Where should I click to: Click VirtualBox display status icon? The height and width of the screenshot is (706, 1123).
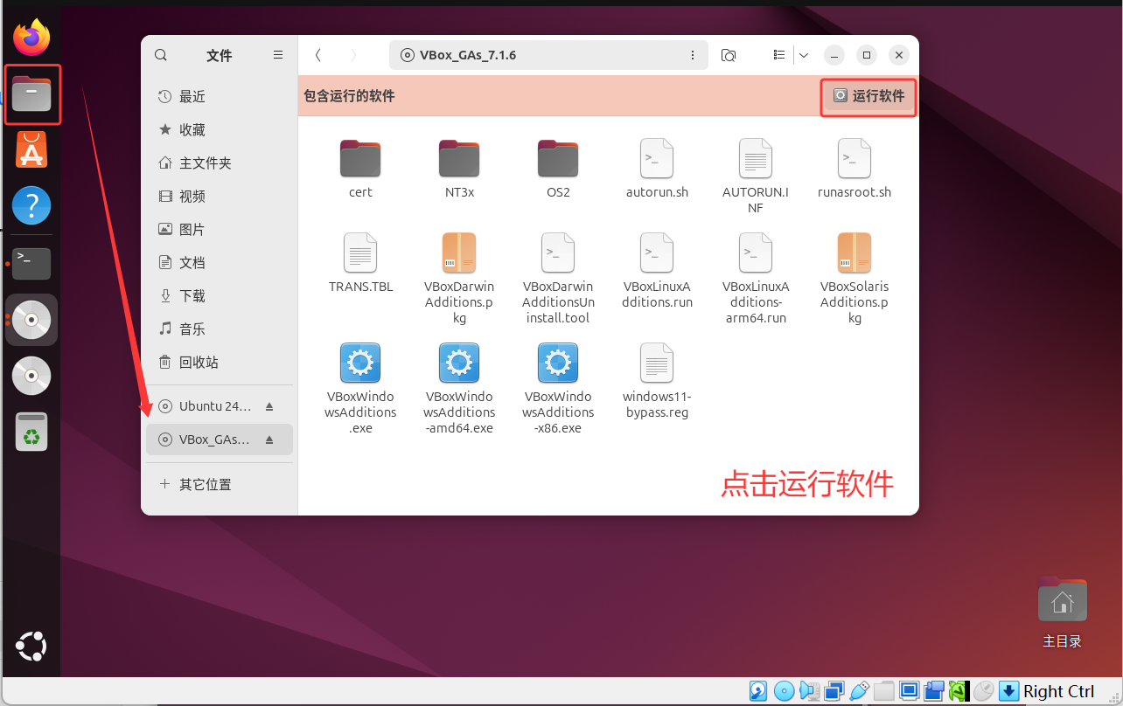point(909,691)
